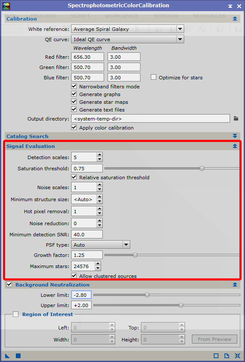Image resolution: width=245 pixels, height=362 pixels.
Task: Click the track view square icon
Action: (x=216, y=356)
